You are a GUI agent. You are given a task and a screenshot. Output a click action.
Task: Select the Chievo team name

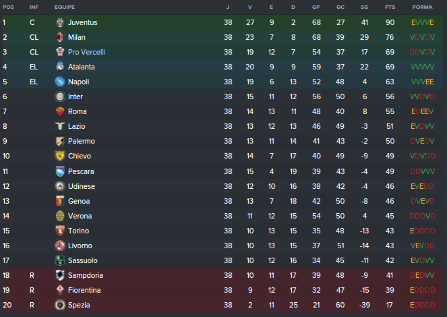(80, 156)
